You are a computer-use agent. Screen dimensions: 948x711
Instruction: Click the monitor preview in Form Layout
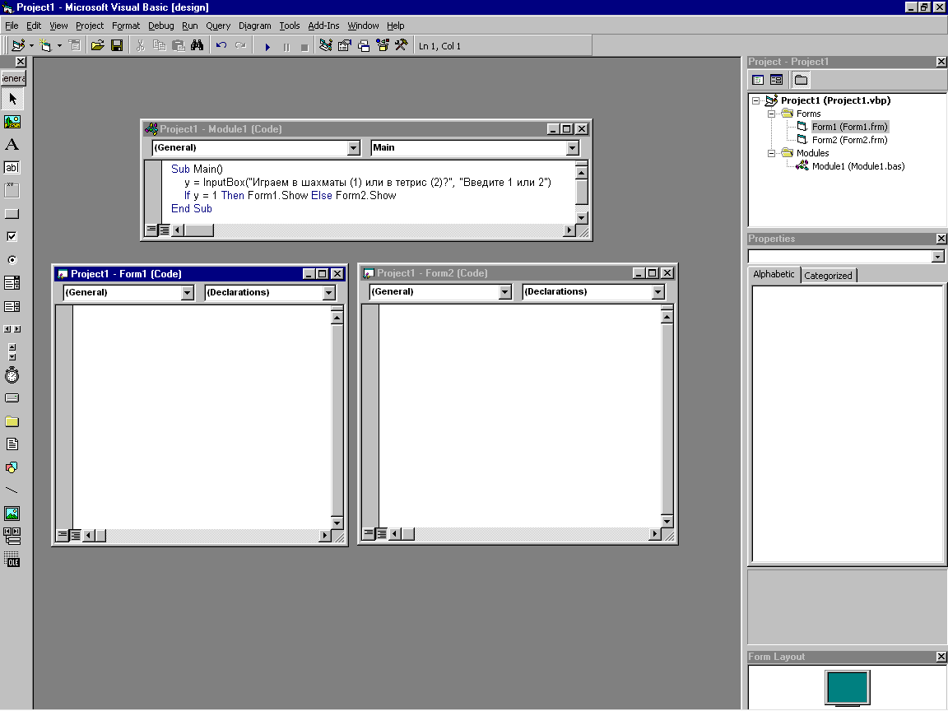coord(847,687)
